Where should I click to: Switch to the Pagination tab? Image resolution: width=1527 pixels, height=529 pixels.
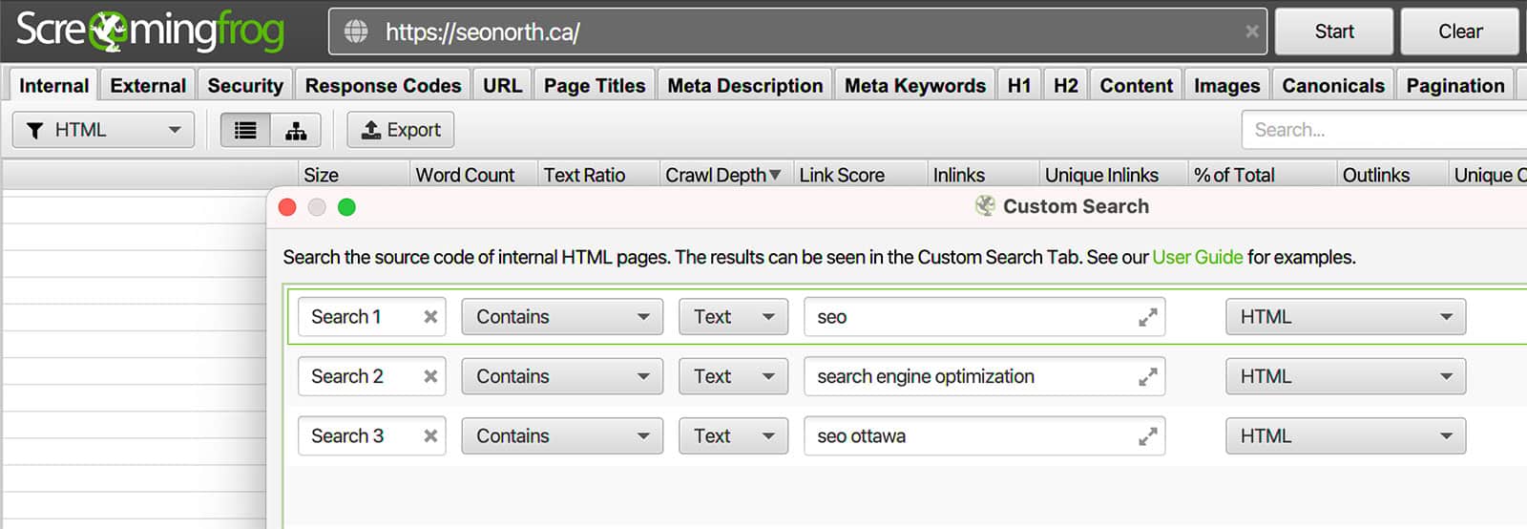pos(1455,85)
